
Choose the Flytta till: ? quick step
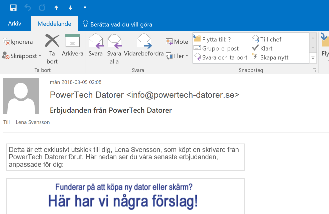click(x=212, y=39)
